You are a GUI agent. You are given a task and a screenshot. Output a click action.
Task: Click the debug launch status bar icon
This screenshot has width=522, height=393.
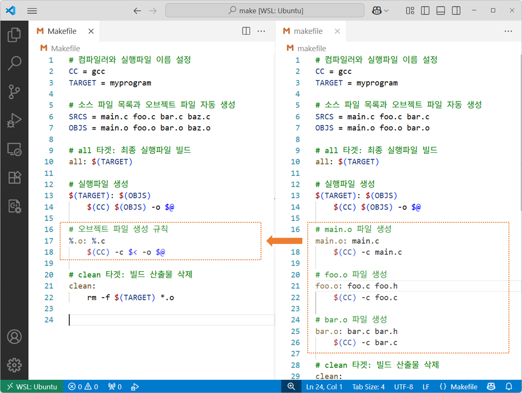pyautogui.click(x=135, y=386)
